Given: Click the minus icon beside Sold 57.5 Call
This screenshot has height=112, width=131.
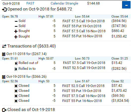Looking at the screenshot, I should [16, 21].
